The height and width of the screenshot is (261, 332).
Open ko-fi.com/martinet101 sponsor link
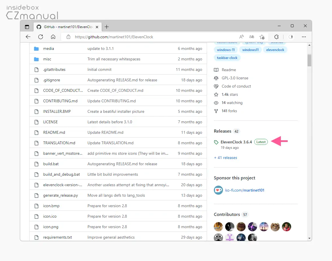[x=245, y=190]
